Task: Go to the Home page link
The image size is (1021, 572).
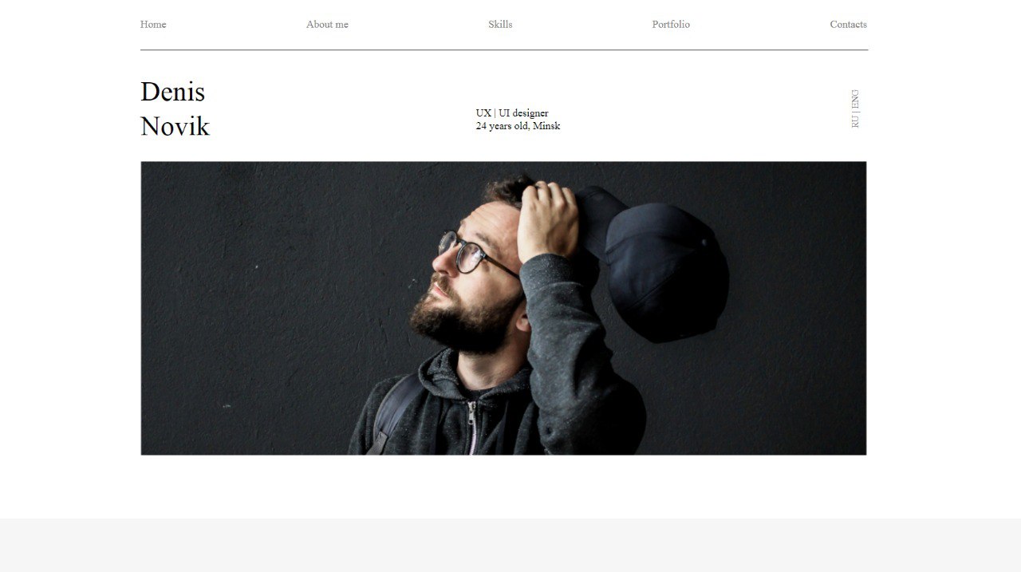Action: (x=153, y=25)
